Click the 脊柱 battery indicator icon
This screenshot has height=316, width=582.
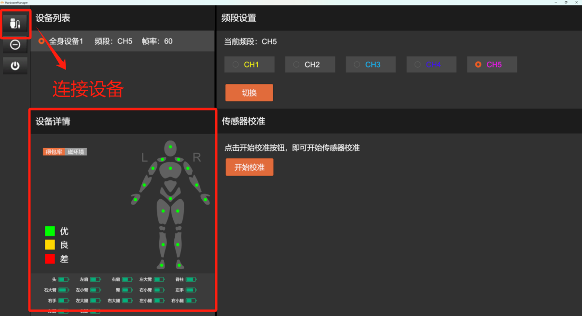click(191, 279)
